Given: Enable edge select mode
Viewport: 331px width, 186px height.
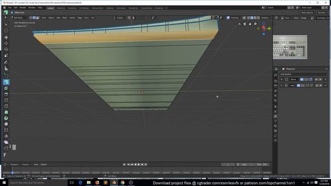Looking at the screenshot, I should coord(34,18).
